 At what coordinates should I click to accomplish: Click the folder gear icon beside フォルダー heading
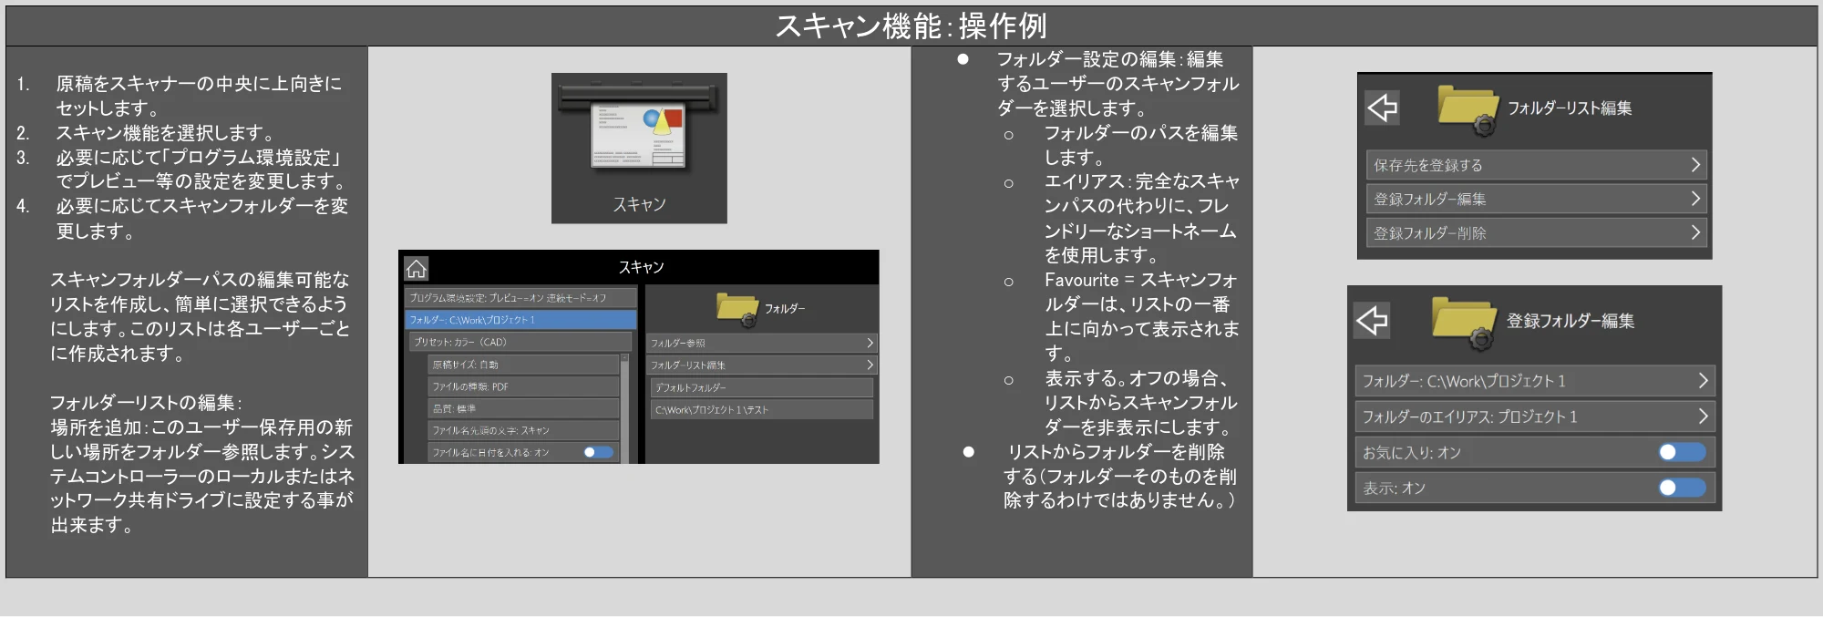point(738,310)
